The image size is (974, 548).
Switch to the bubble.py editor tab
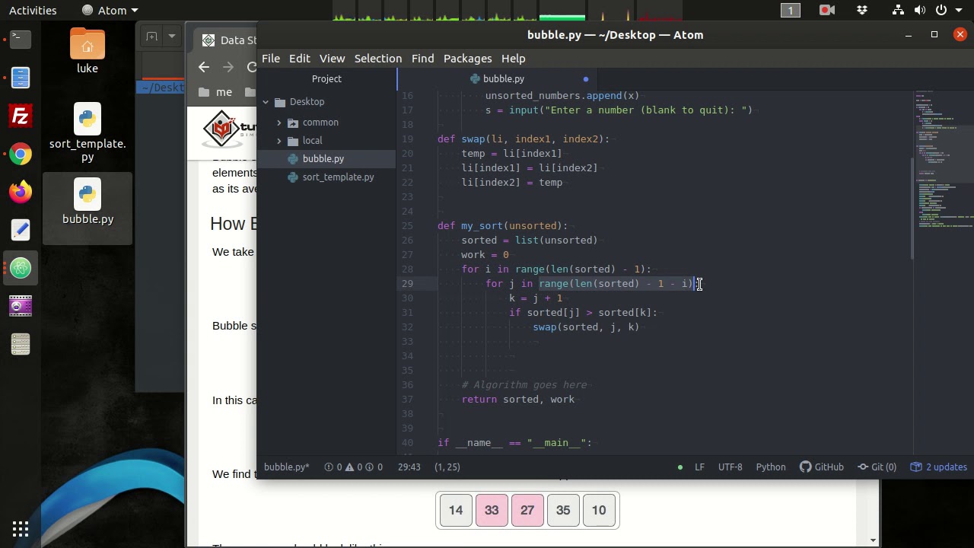498,79
